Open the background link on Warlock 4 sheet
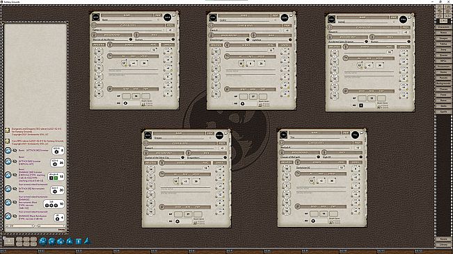The image size is (453, 254). tap(319, 157)
